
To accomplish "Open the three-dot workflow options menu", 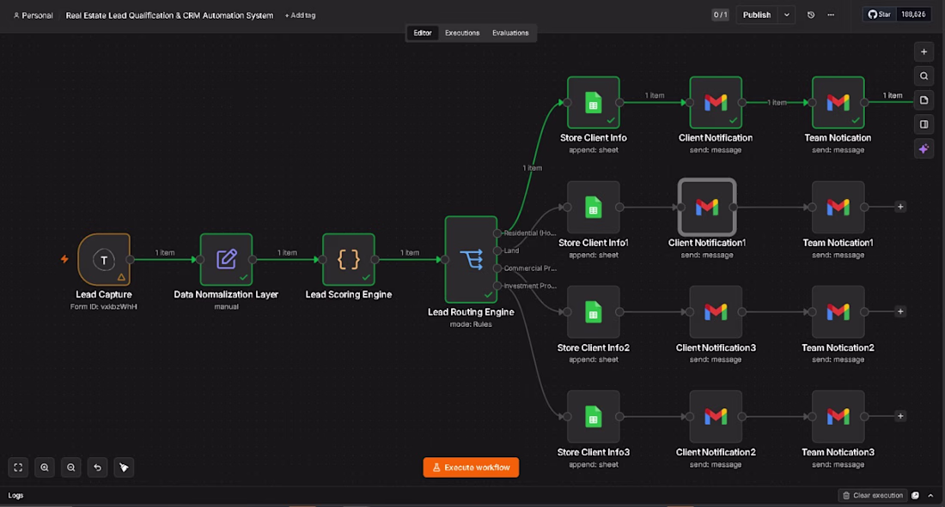I will coord(831,15).
